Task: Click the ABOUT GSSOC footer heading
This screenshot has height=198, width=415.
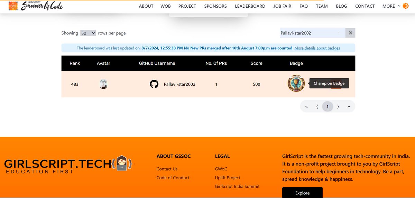Action: (174, 156)
